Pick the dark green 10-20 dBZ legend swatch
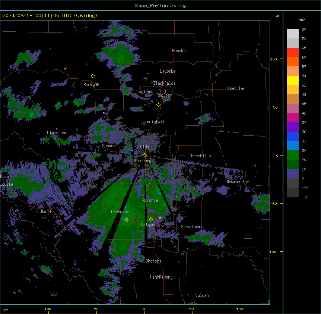 pyautogui.click(x=293, y=164)
